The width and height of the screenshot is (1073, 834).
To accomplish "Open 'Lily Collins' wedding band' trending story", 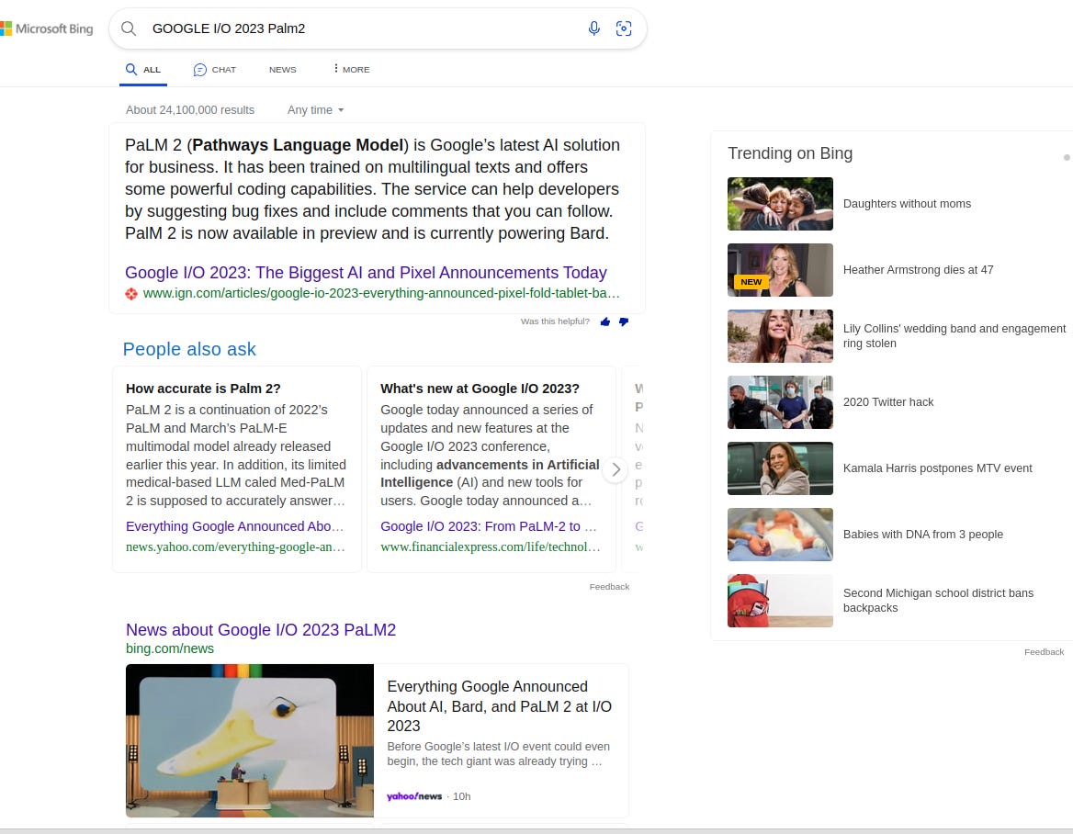I will click(x=954, y=336).
